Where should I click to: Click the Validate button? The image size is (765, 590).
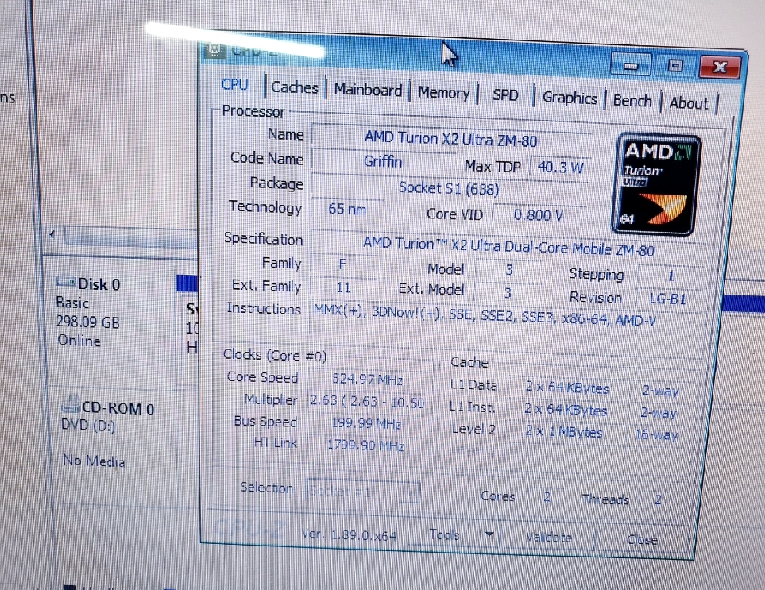click(x=550, y=537)
